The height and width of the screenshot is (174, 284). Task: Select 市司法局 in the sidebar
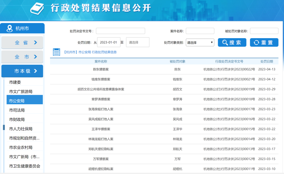16,110
